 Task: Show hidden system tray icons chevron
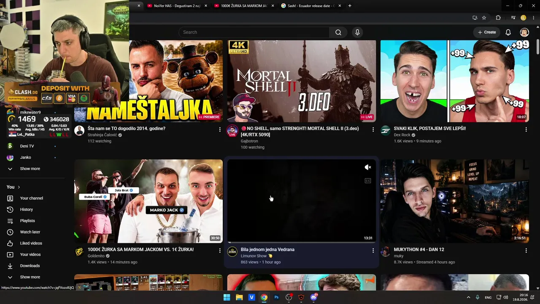click(468, 297)
